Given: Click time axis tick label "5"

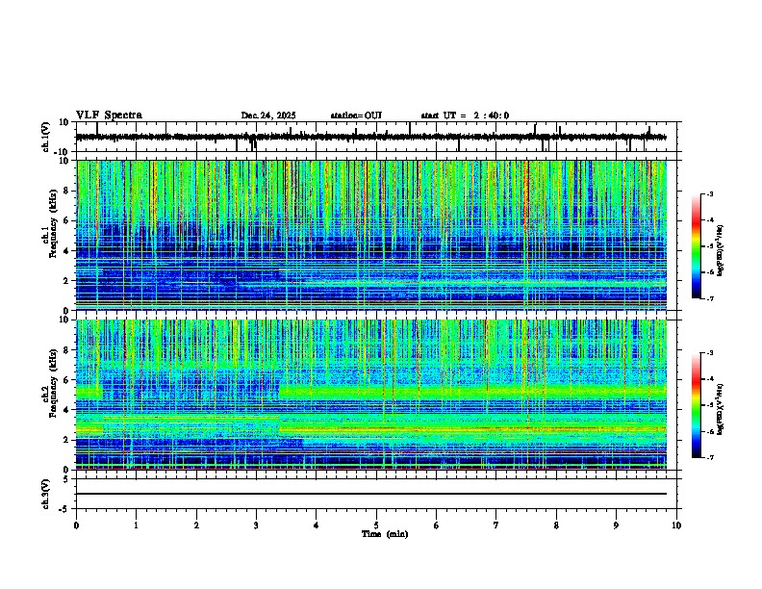Looking at the screenshot, I should [376, 525].
